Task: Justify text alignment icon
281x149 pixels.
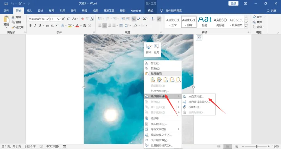Action: pos(114,26)
